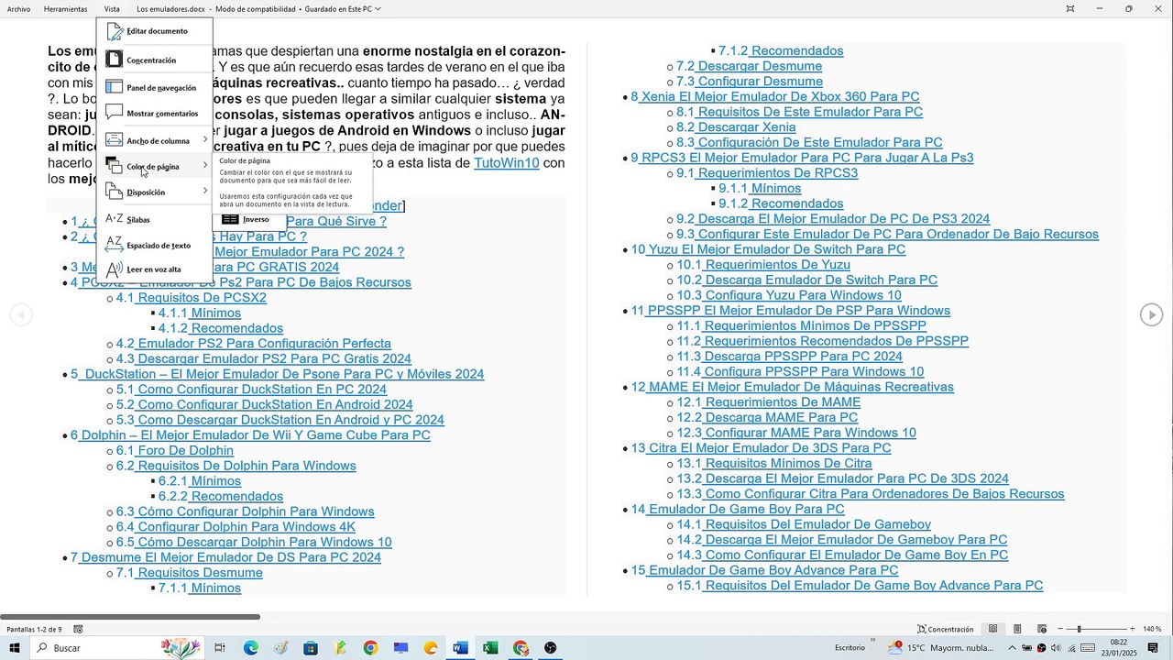
Task: Open the Ribbon display options button
Action: point(1070,9)
